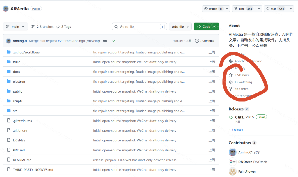Click the scripts folder icon
Viewport: 298px width, 177px height.
(8, 101)
